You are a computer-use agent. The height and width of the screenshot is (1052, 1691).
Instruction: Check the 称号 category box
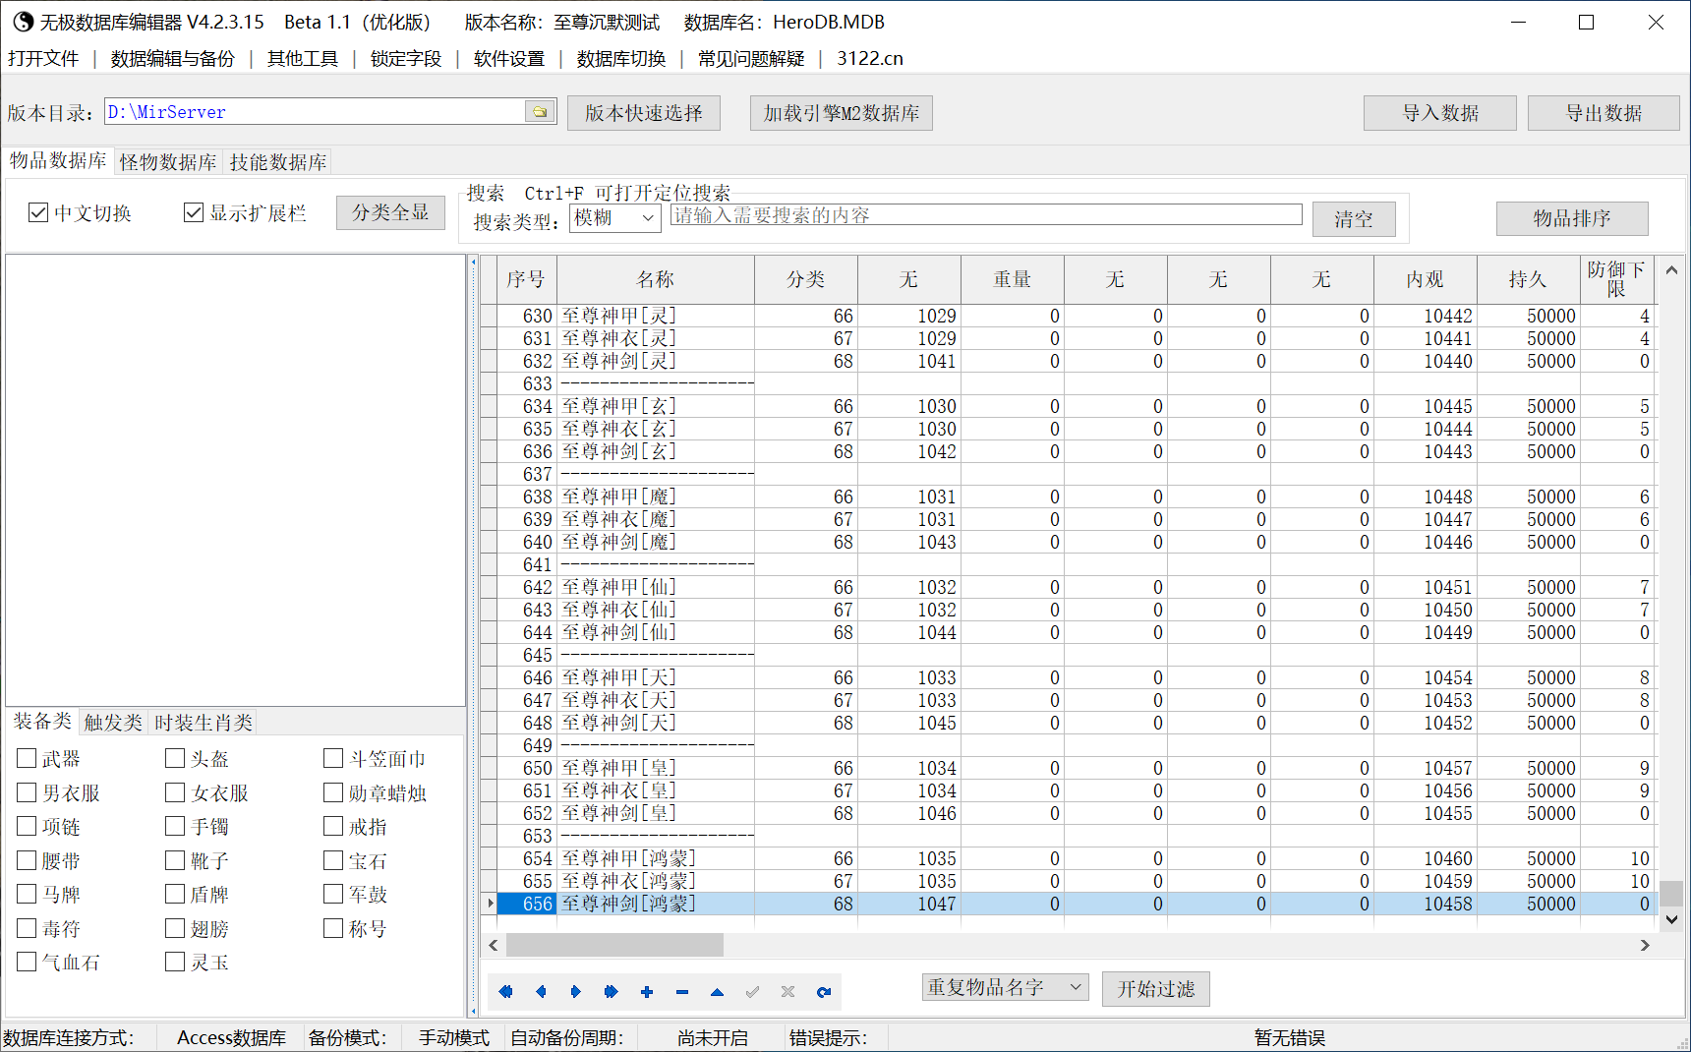coord(333,928)
